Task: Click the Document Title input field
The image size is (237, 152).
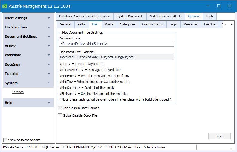Action: click(x=117, y=44)
